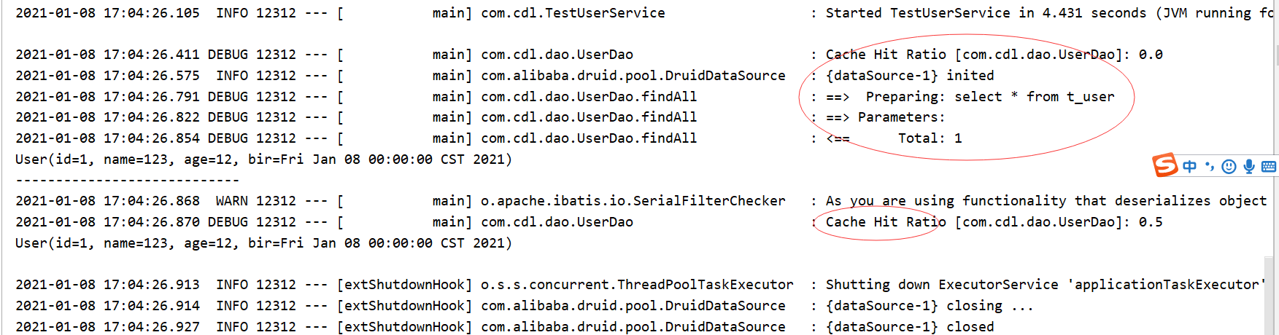The image size is (1279, 335).
Task: Click the '{dataSource-1} closed' log message
Action: [x=910, y=327]
